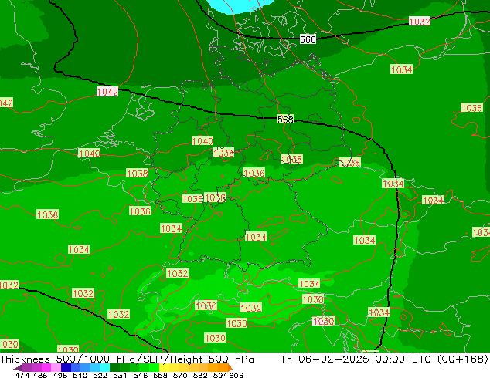Click the legend value 570
The image size is (490, 378).
click(180, 375)
